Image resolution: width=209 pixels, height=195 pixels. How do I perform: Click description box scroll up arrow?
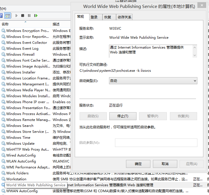pyautogui.click(x=195, y=47)
